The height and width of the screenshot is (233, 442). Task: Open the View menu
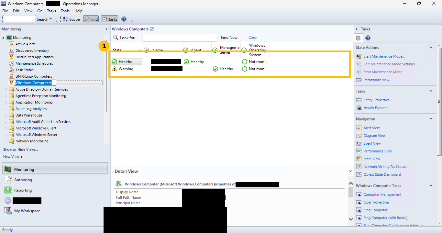pyautogui.click(x=28, y=11)
